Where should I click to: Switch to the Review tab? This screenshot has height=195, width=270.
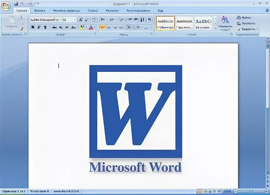tap(138, 11)
